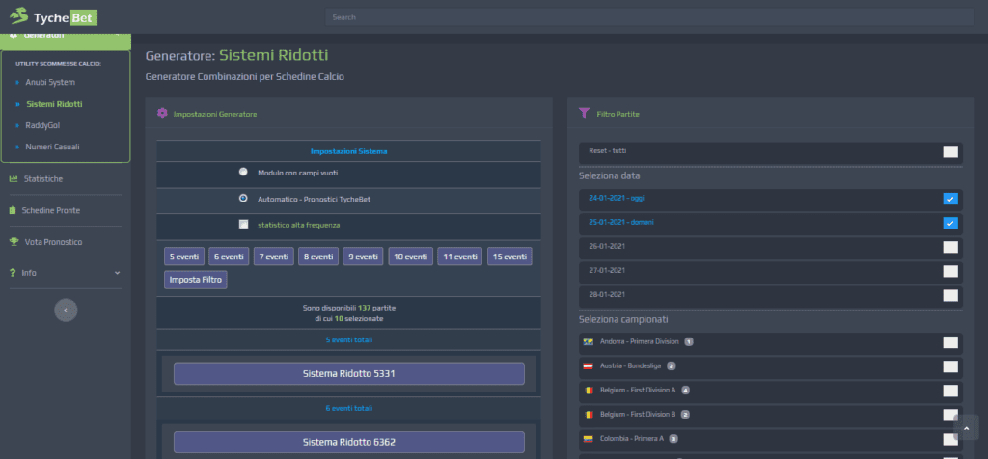
Task: Click the TycheBet logo
Action: coord(54,16)
